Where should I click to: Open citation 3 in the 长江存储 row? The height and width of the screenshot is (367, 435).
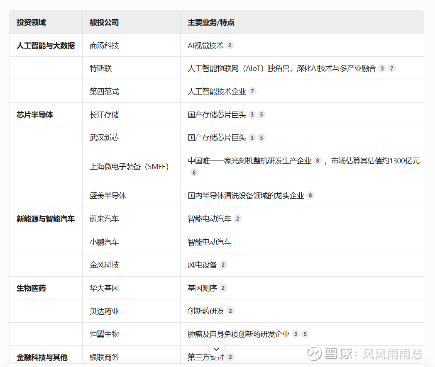point(252,114)
